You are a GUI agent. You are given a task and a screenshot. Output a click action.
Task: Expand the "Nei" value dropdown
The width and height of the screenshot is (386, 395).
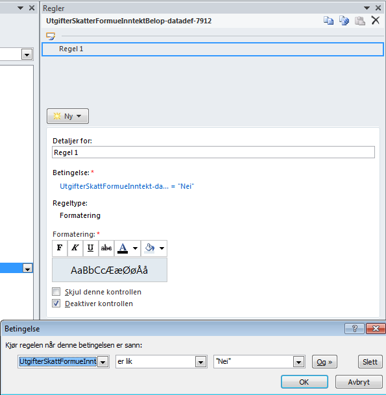click(x=298, y=362)
